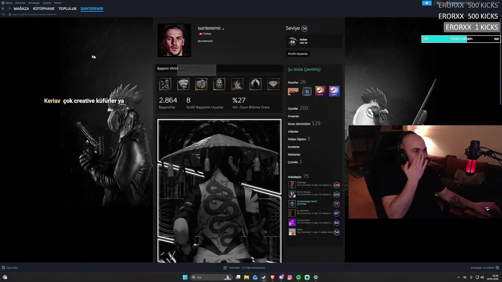Open friend Metoaga's profile

(x=314, y=185)
